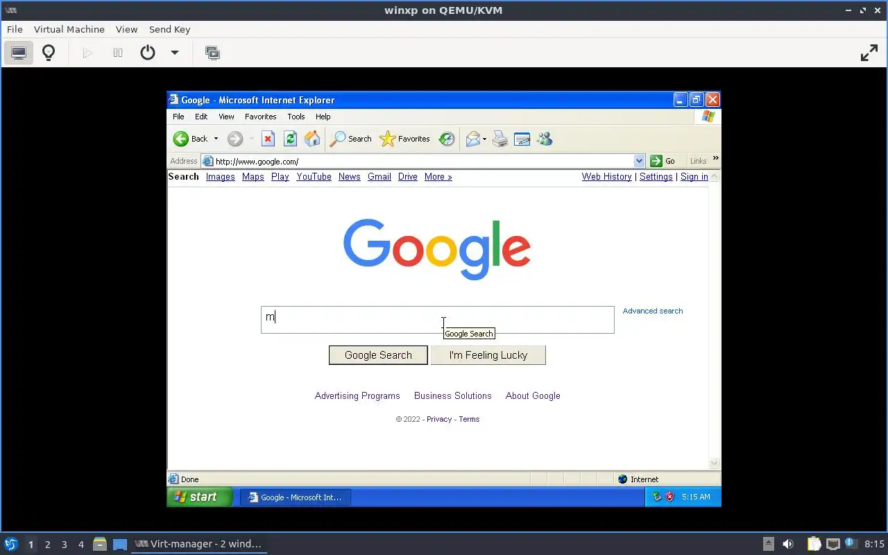Click the green Go button

pos(663,161)
